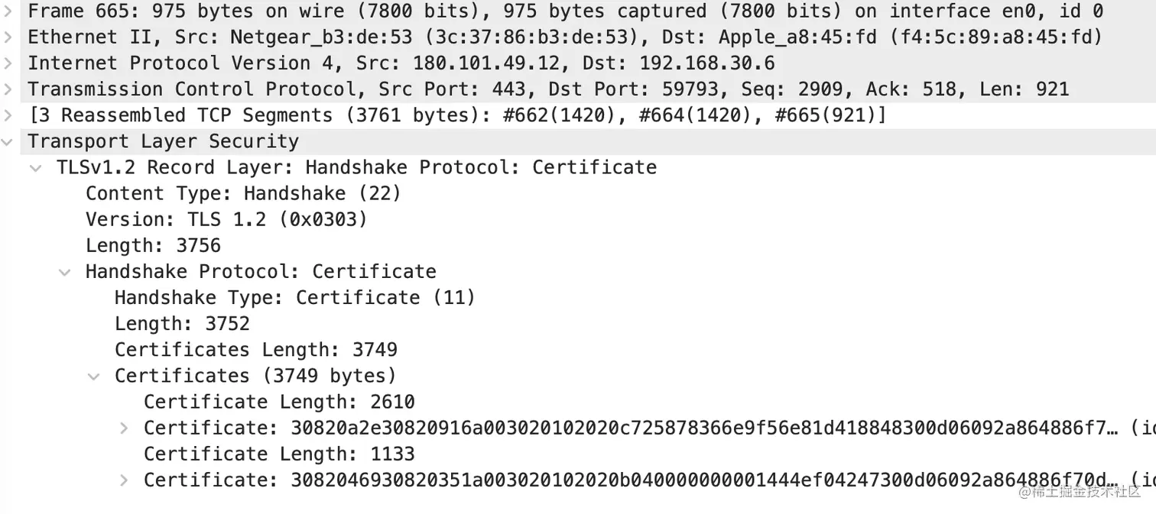Select the Content Type: Handshake (22) field

pyautogui.click(x=243, y=193)
